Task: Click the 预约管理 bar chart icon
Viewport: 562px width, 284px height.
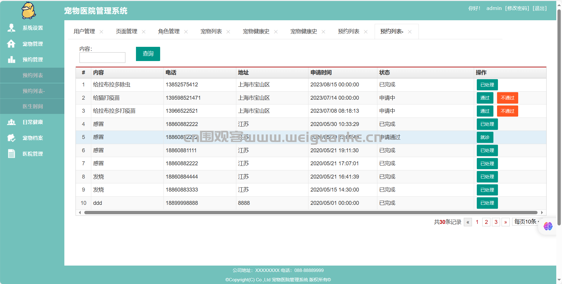Action: click(x=11, y=60)
